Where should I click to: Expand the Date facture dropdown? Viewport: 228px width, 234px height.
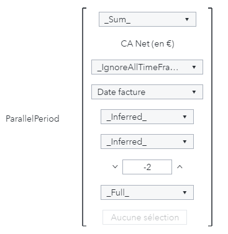(147, 92)
